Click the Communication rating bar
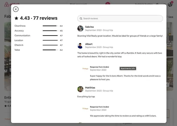 (50, 36)
